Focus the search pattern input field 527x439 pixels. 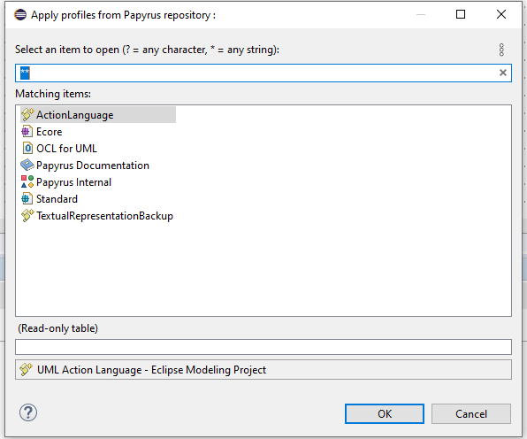[x=263, y=73]
